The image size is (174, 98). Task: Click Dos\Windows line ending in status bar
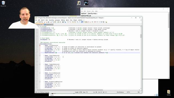[x=120, y=92]
